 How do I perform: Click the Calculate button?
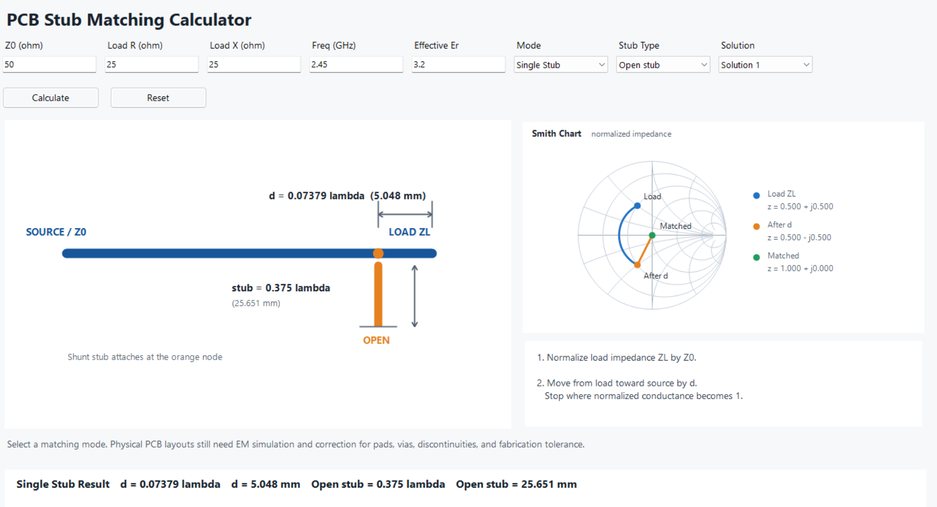(x=51, y=98)
